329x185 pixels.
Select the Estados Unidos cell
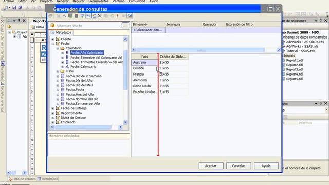coord(144,92)
